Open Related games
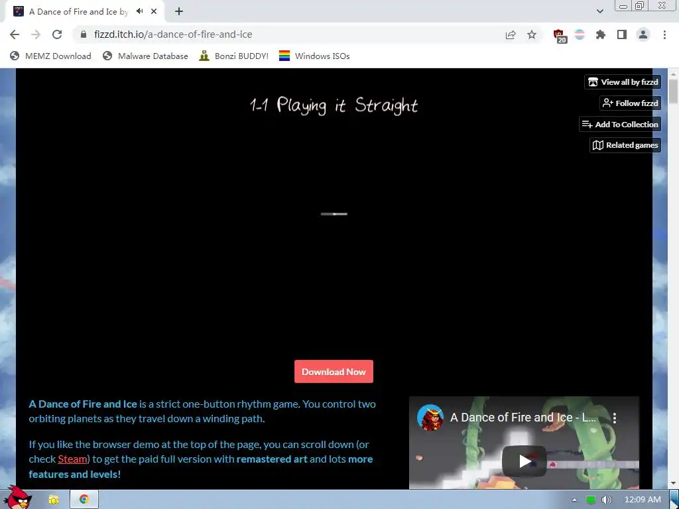679x509 pixels. click(625, 145)
